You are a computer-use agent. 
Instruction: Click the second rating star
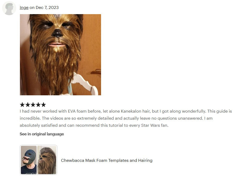tap(28, 105)
